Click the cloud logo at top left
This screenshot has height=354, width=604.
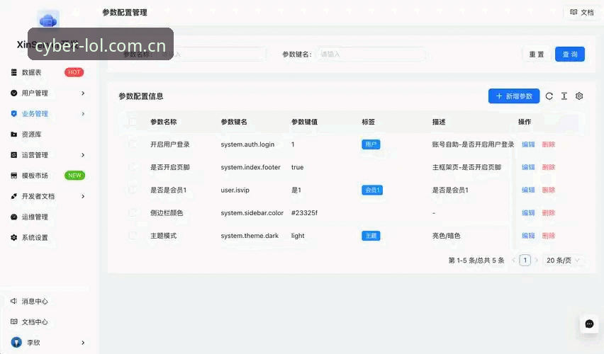click(48, 19)
